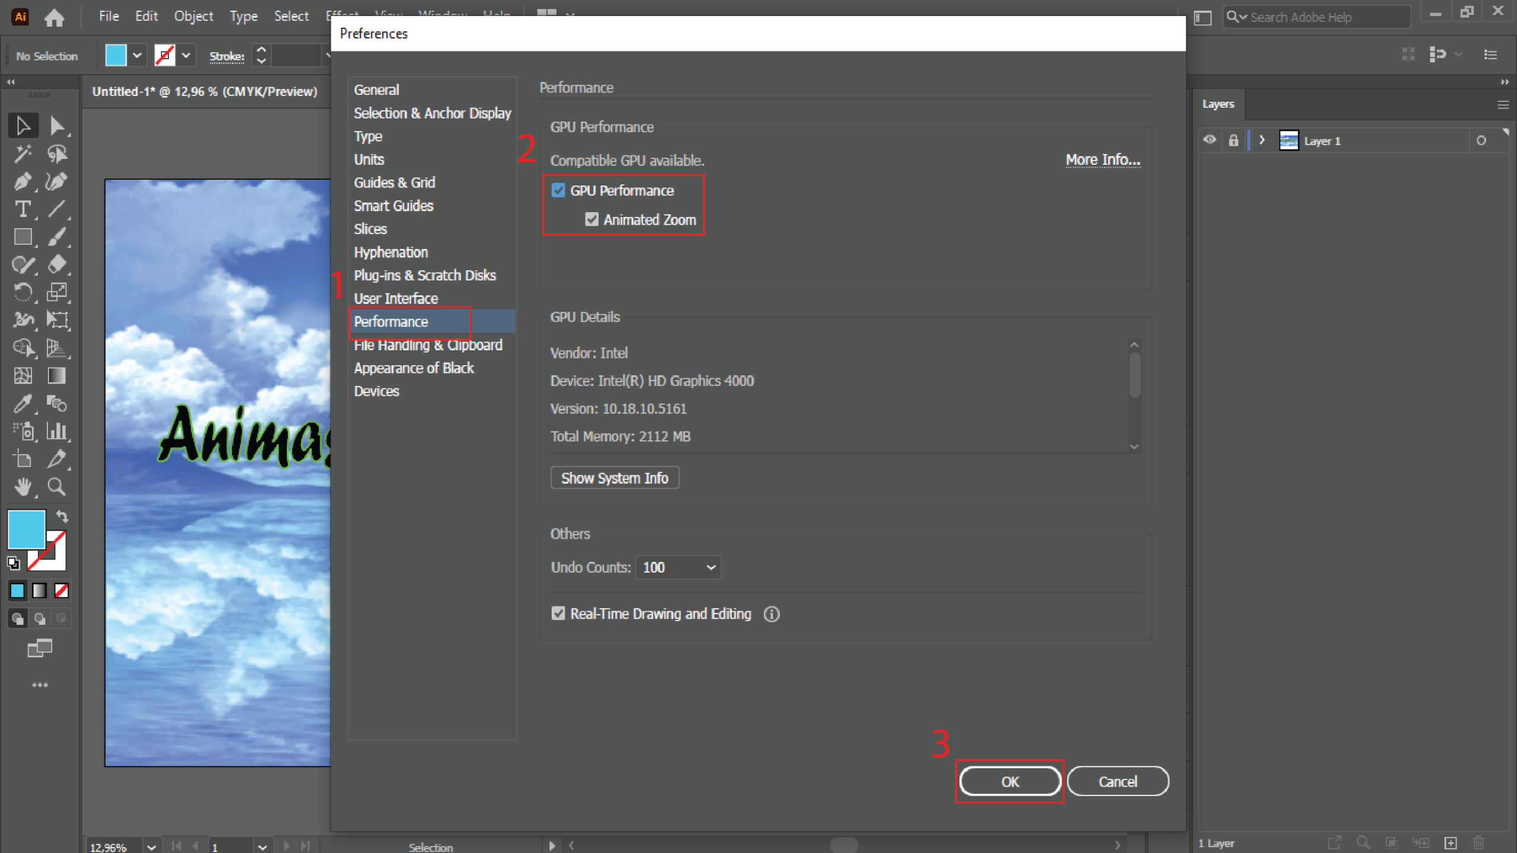Open the fill color dropdown arrow
Screen dimensions: 1517x853
click(137, 56)
